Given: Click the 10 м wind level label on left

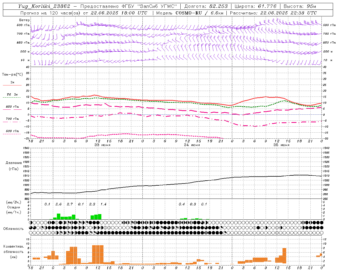Looking at the screenshot, I should tap(25, 60).
